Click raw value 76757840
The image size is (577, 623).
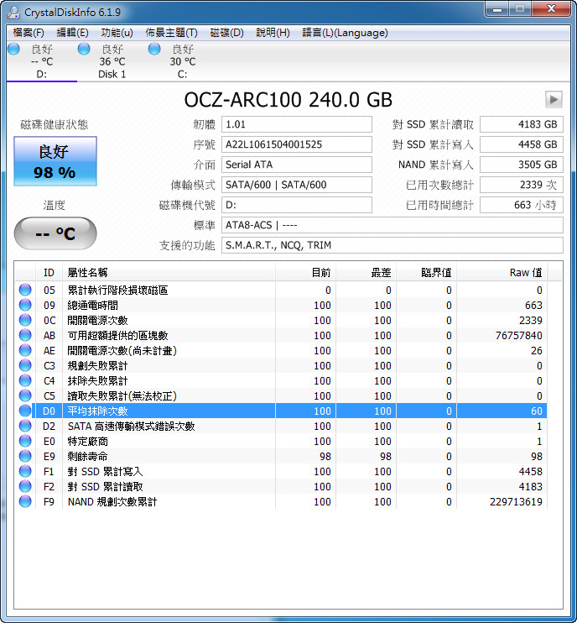tap(518, 335)
